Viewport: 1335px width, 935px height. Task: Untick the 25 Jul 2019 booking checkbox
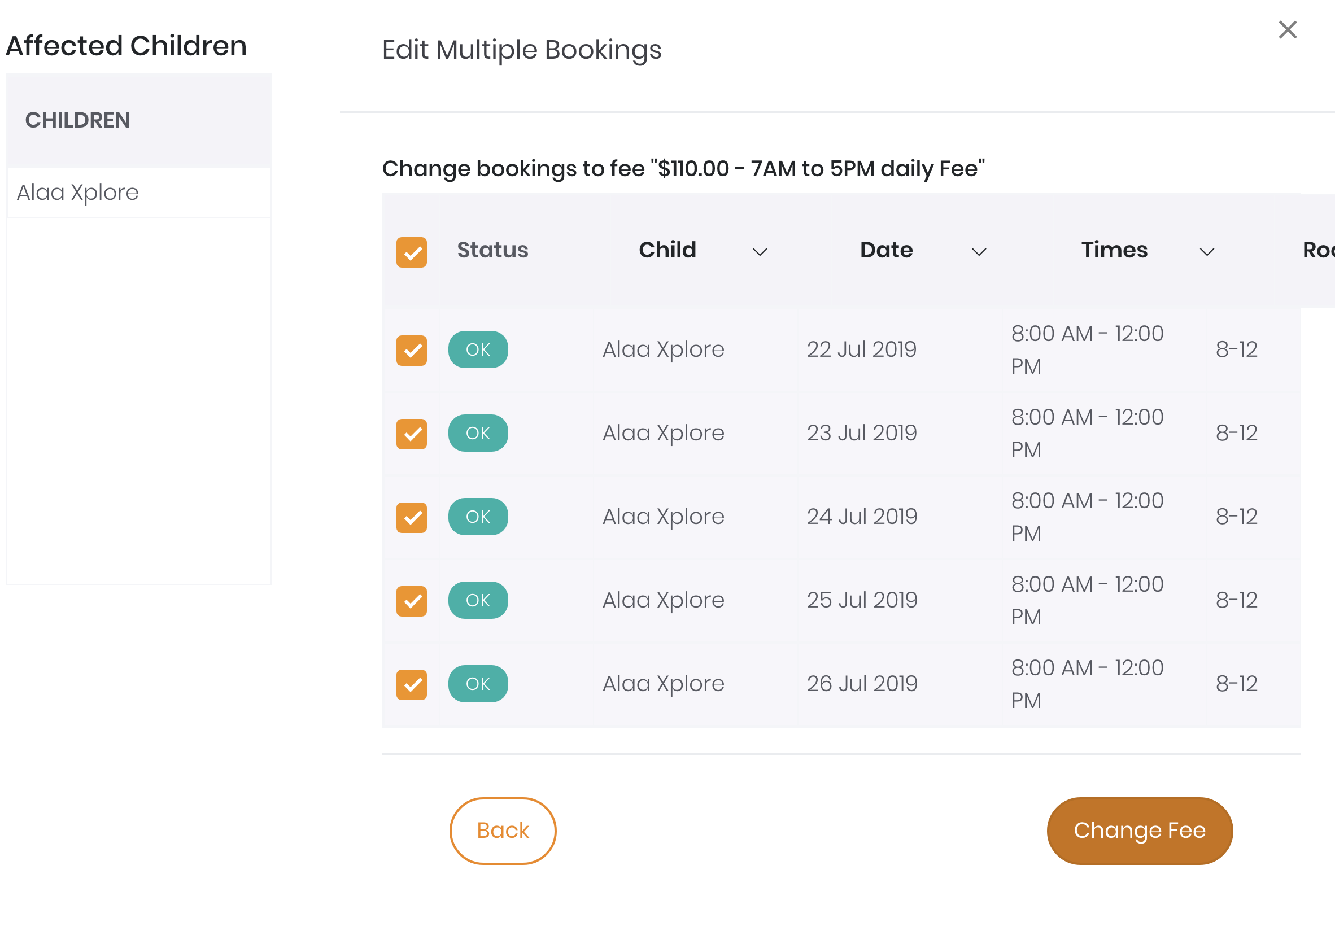412,601
